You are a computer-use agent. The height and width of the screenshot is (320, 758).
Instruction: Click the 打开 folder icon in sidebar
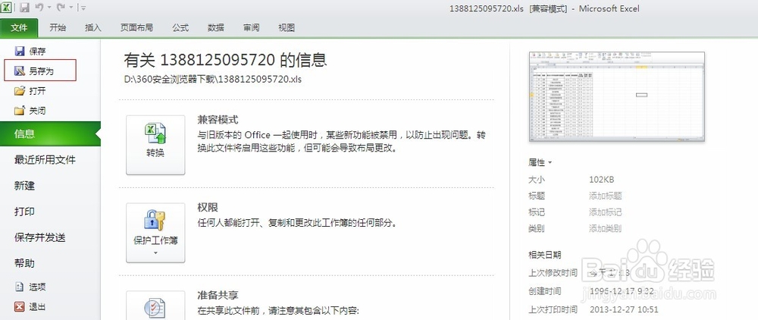[20, 91]
